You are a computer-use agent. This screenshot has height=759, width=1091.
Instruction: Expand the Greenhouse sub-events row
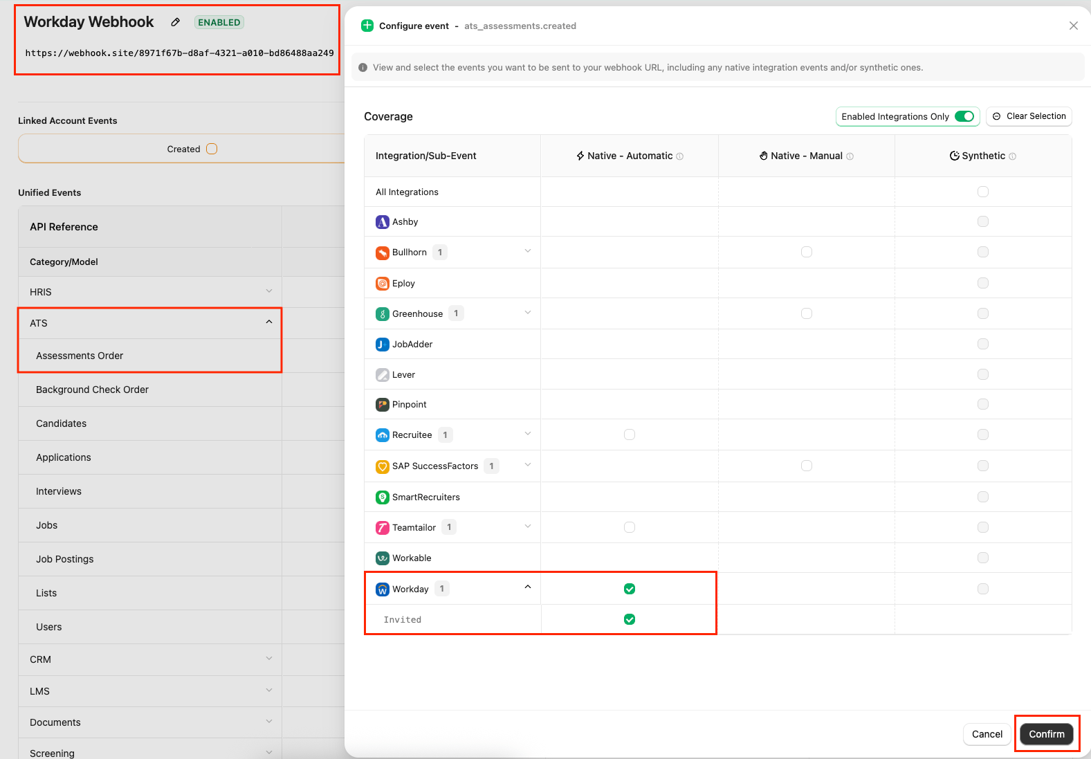pos(528,313)
